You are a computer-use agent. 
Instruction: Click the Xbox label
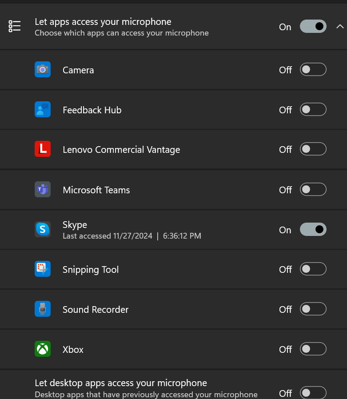tap(73, 349)
